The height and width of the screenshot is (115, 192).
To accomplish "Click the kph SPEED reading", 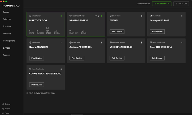I will [48, 30].
